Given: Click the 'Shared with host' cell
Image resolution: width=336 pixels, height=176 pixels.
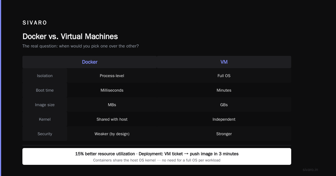Looking at the screenshot, I should click(x=112, y=119).
